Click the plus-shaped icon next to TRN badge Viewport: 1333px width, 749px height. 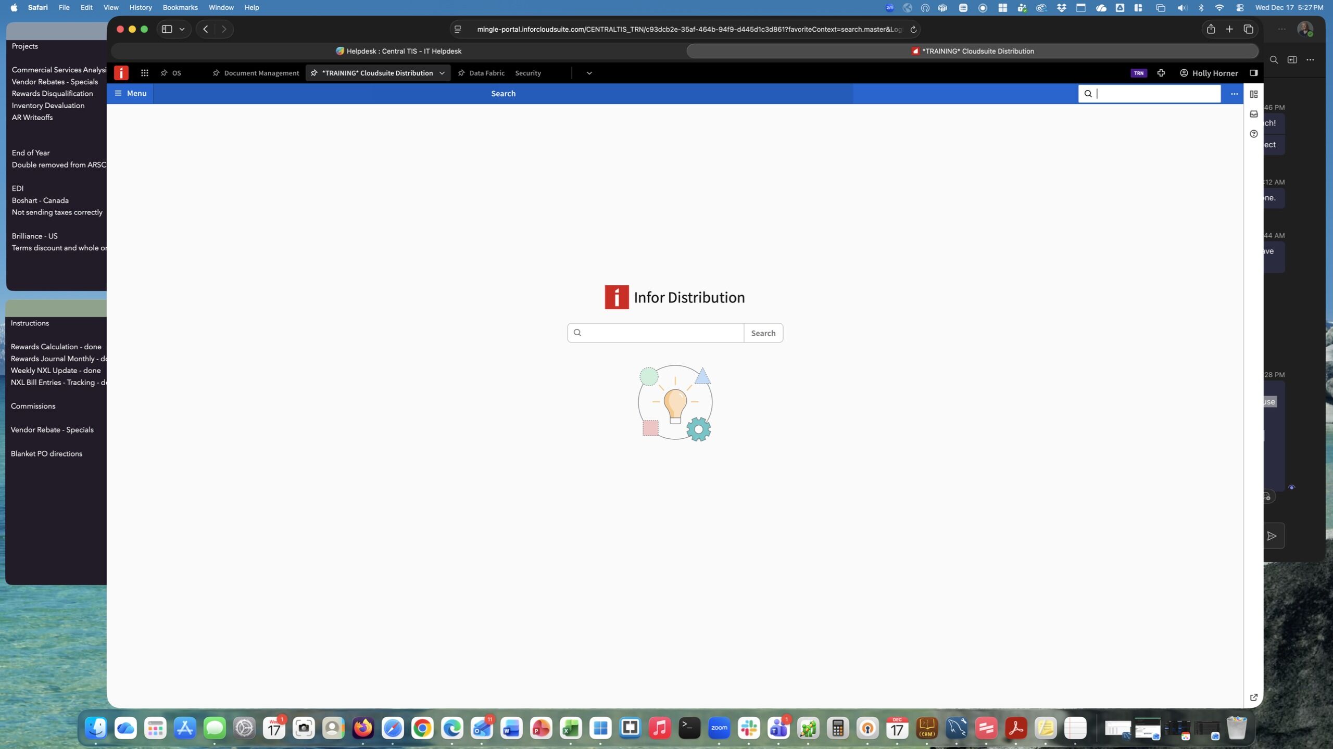[1161, 73]
